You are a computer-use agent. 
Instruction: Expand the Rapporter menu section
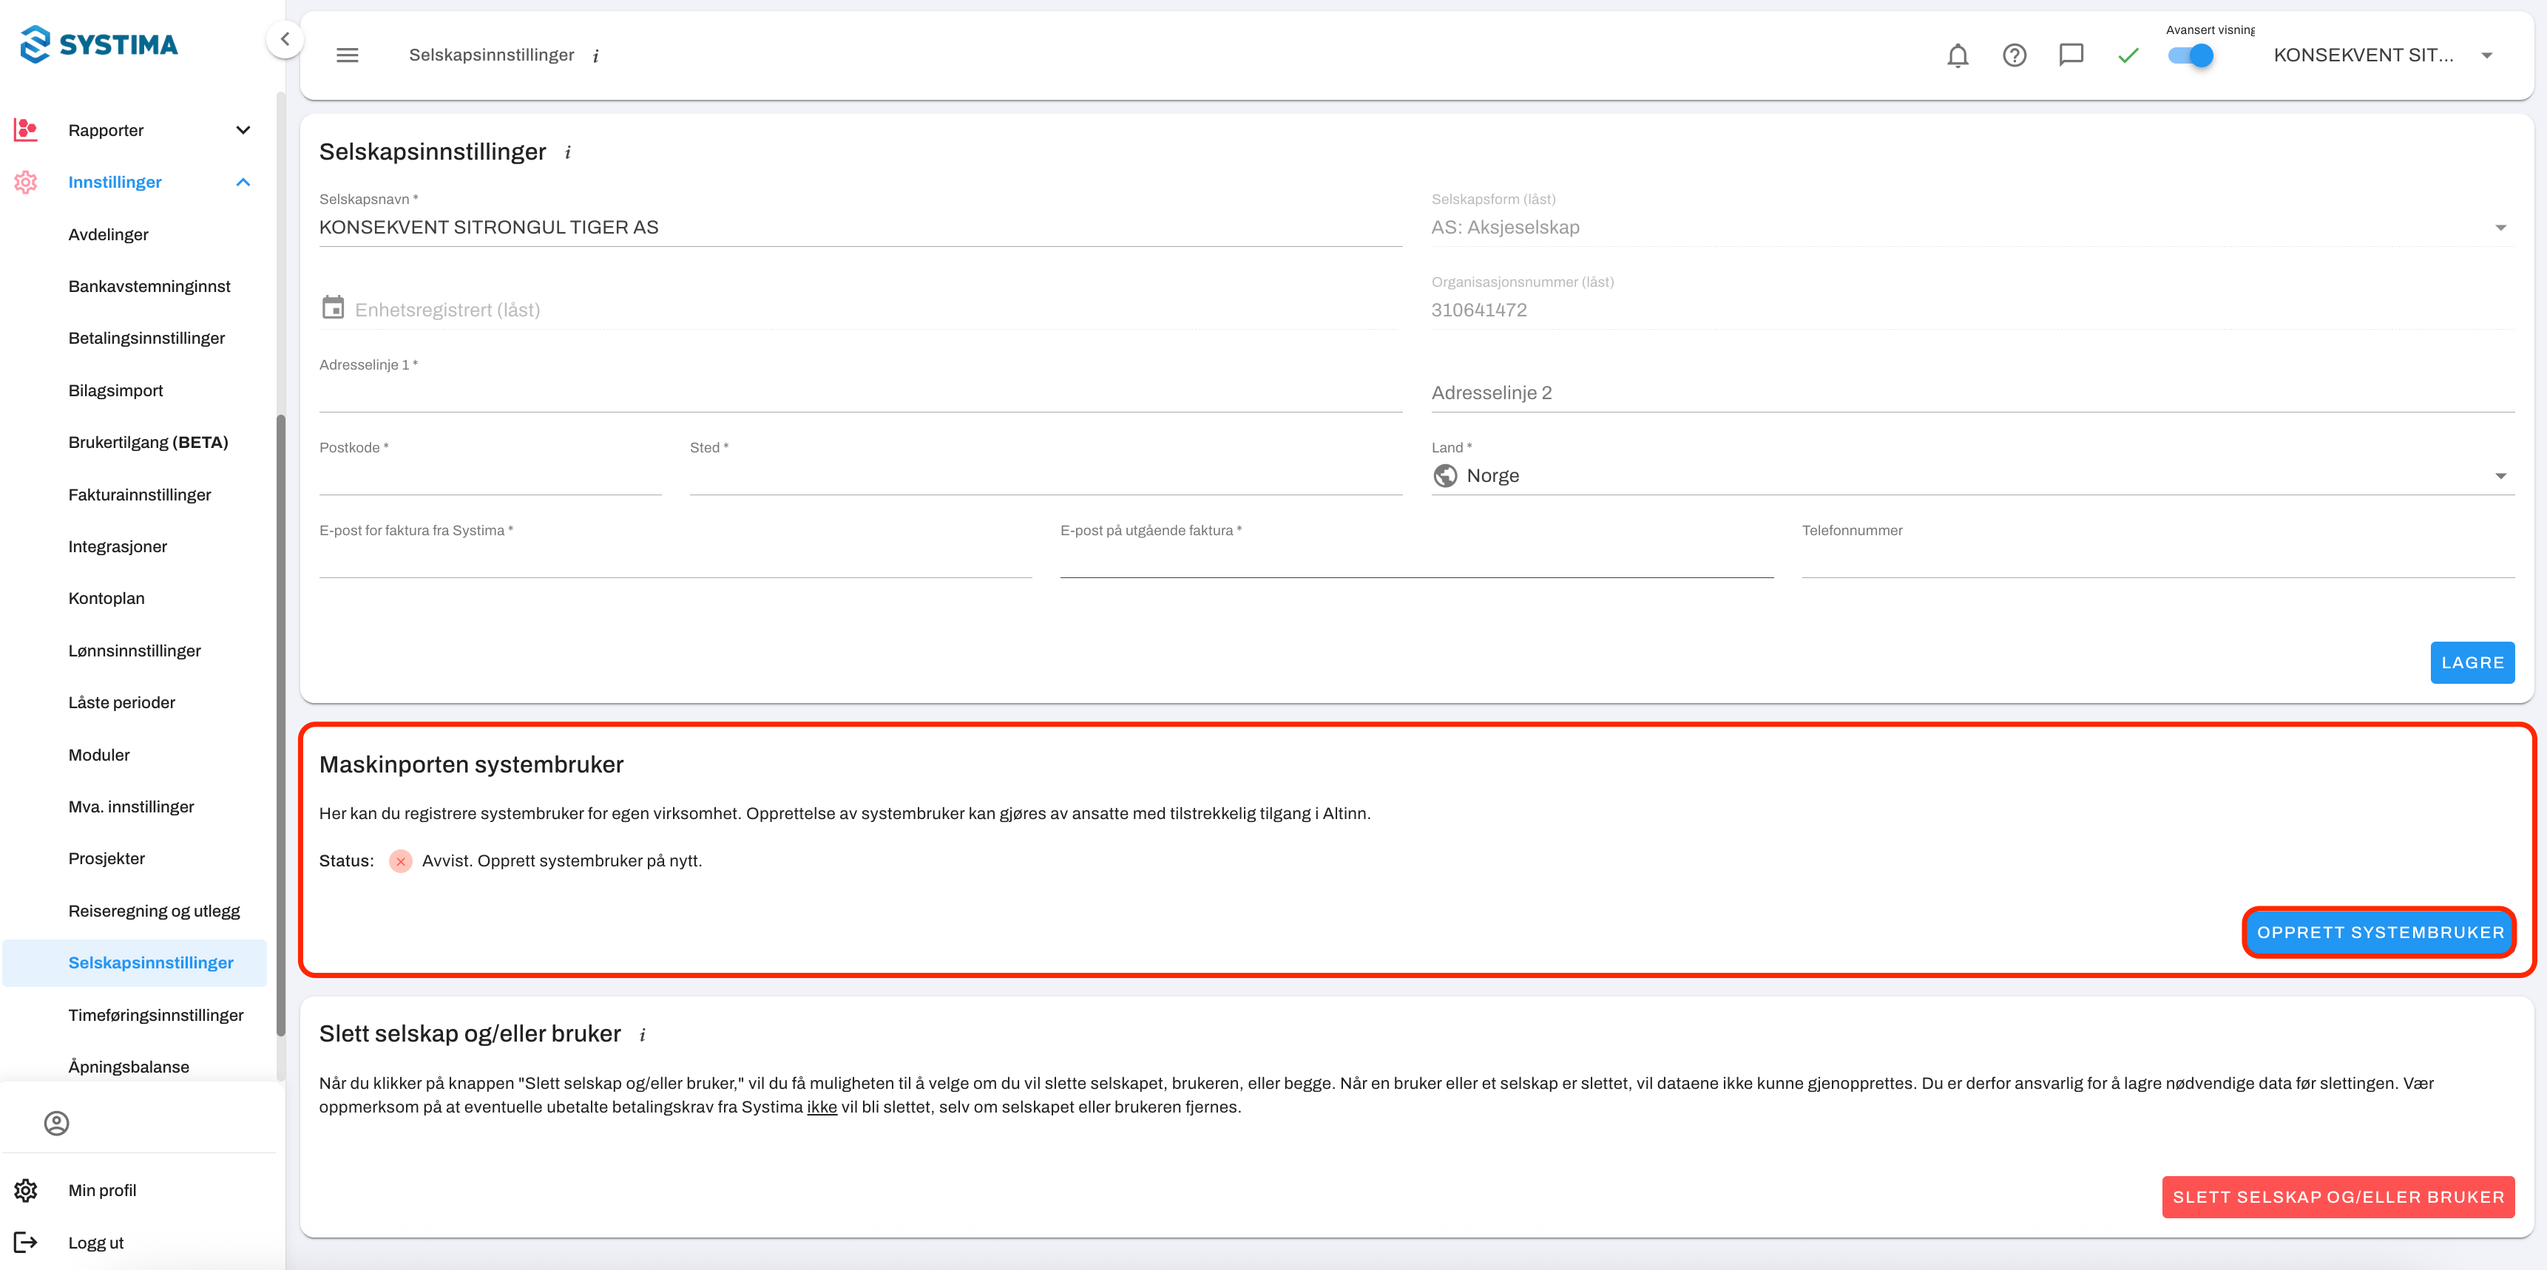tap(243, 130)
